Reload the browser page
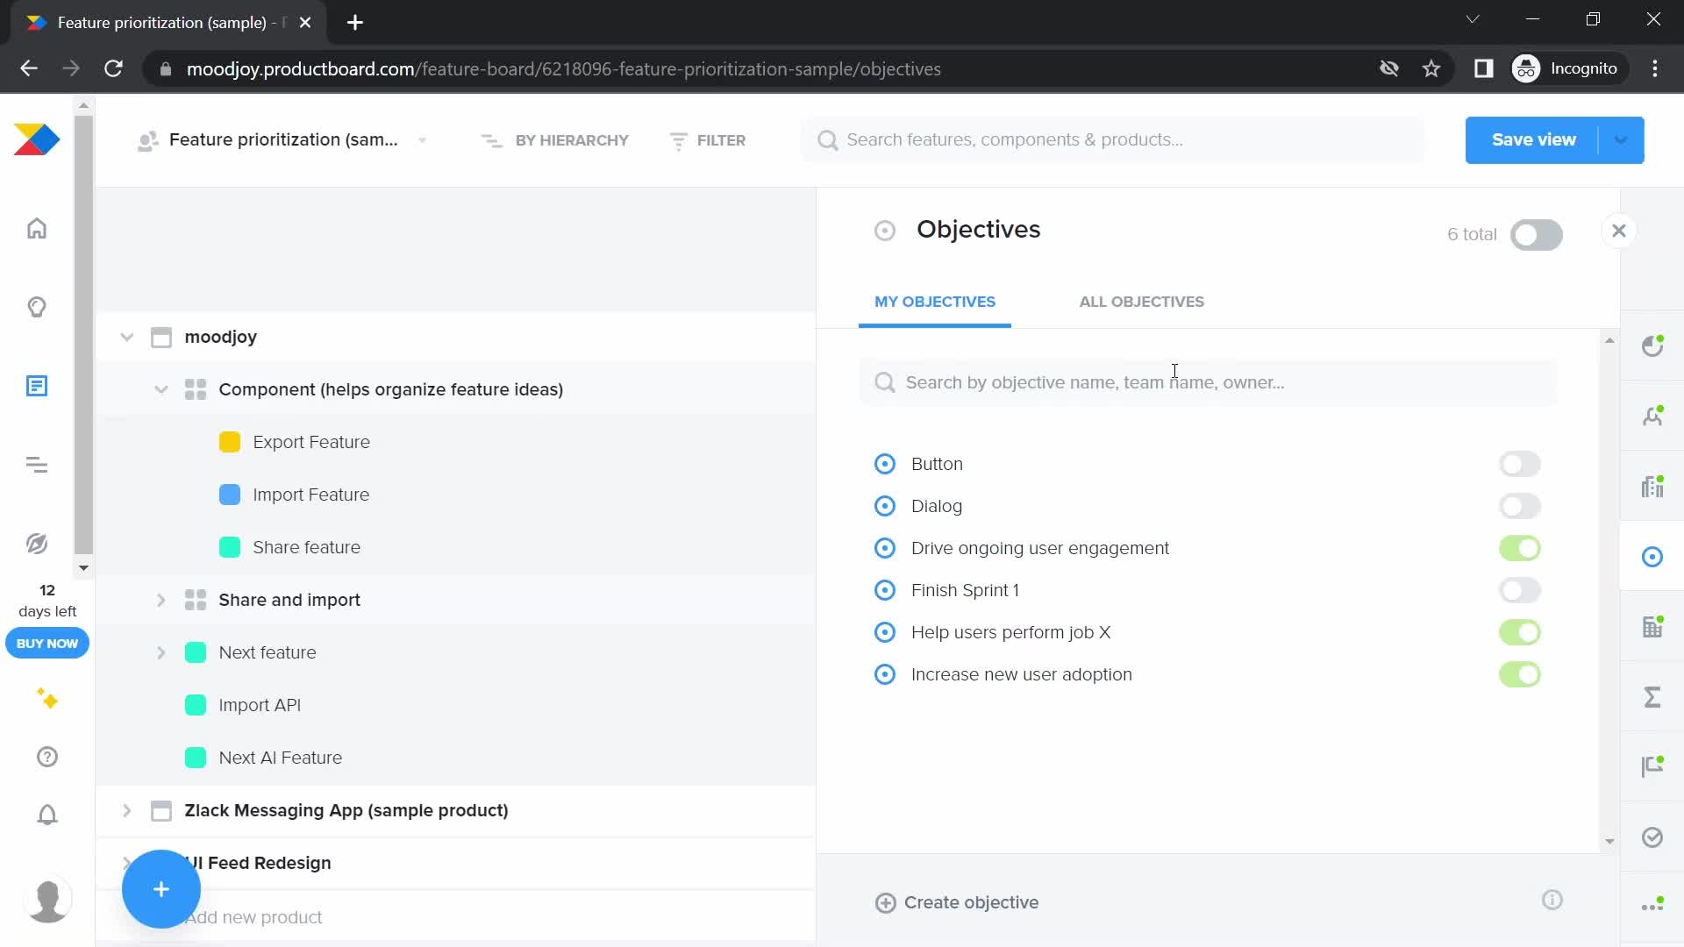 [113, 68]
